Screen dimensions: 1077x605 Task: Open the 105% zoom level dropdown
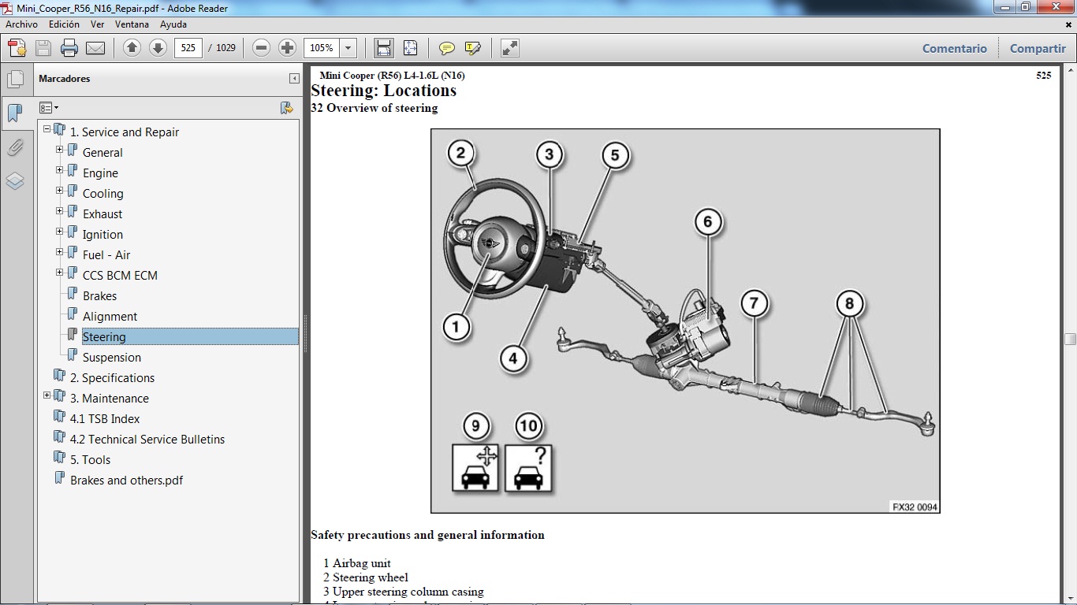(348, 48)
